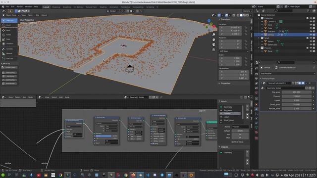Click the viewport pan hand icon
This screenshot has height=178, width=317.
click(x=213, y=40)
